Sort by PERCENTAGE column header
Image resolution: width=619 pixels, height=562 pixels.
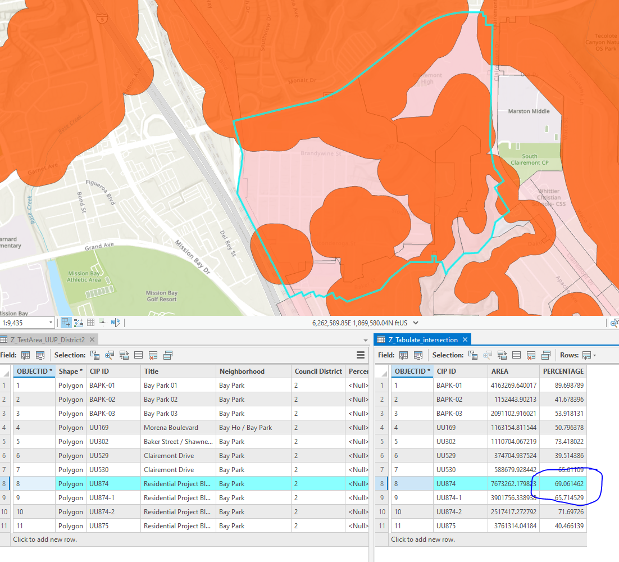[x=563, y=371]
